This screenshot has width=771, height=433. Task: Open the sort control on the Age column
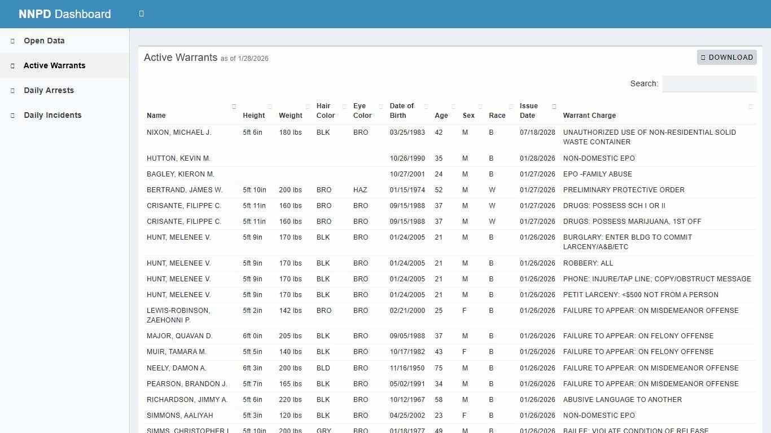pyautogui.click(x=453, y=107)
